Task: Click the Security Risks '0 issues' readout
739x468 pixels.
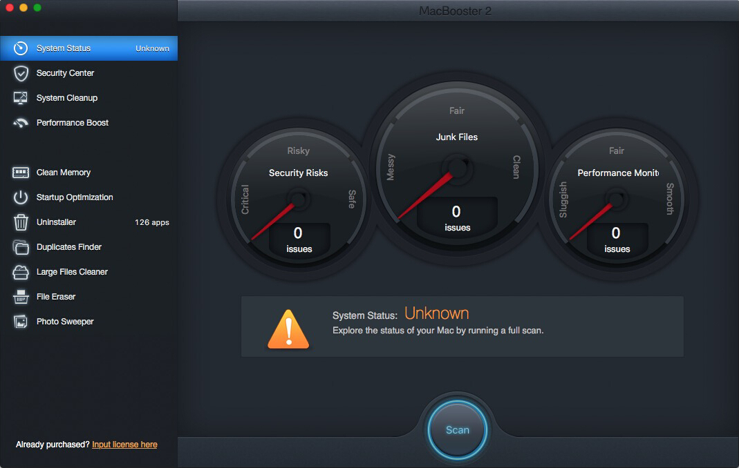Action: [x=299, y=240]
